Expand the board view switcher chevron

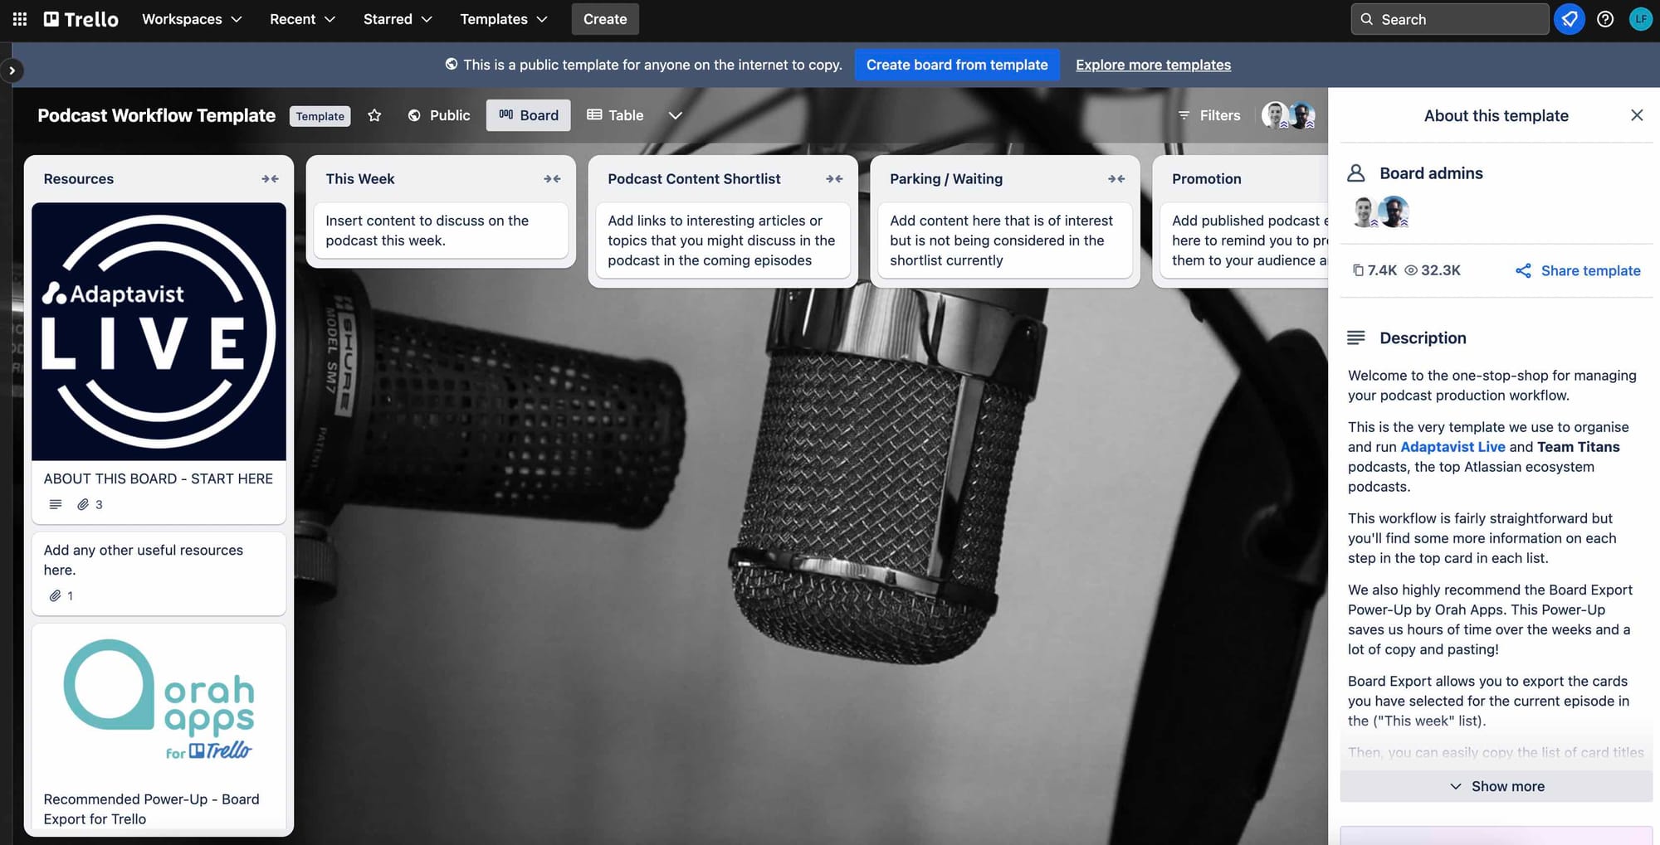click(x=675, y=115)
